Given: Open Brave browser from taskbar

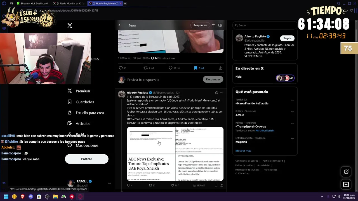Looking at the screenshot, I should (23, 197).
